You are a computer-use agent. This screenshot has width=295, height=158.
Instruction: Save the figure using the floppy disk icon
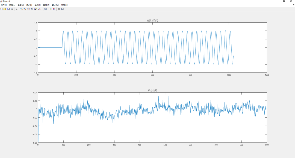[x=8, y=9]
